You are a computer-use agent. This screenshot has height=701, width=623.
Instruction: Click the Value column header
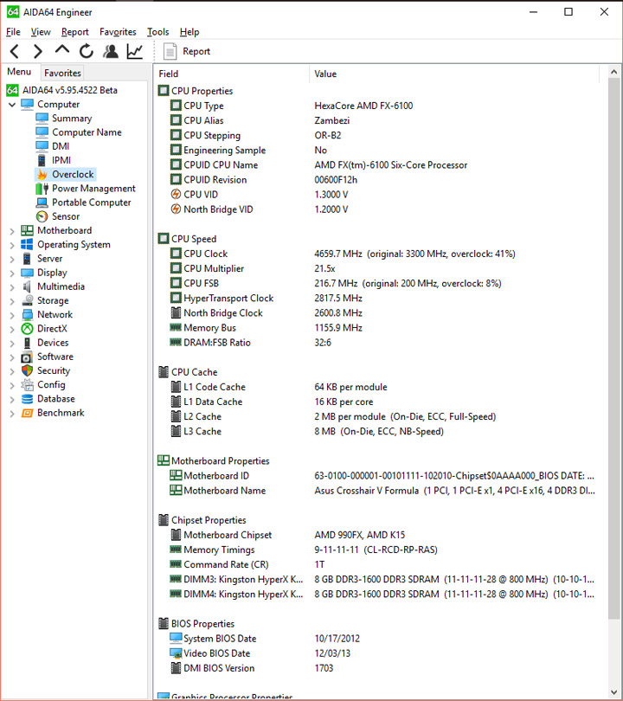454,74
